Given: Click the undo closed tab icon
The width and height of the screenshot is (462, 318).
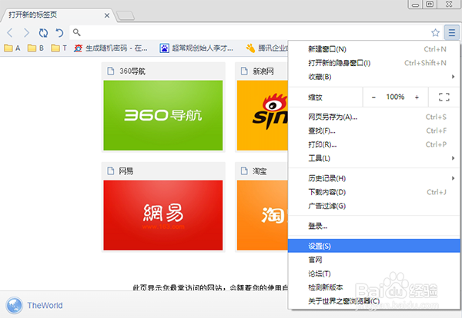Looking at the screenshot, I should [59, 32].
